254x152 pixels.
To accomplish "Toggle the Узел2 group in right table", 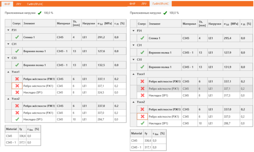I will click(134, 102).
